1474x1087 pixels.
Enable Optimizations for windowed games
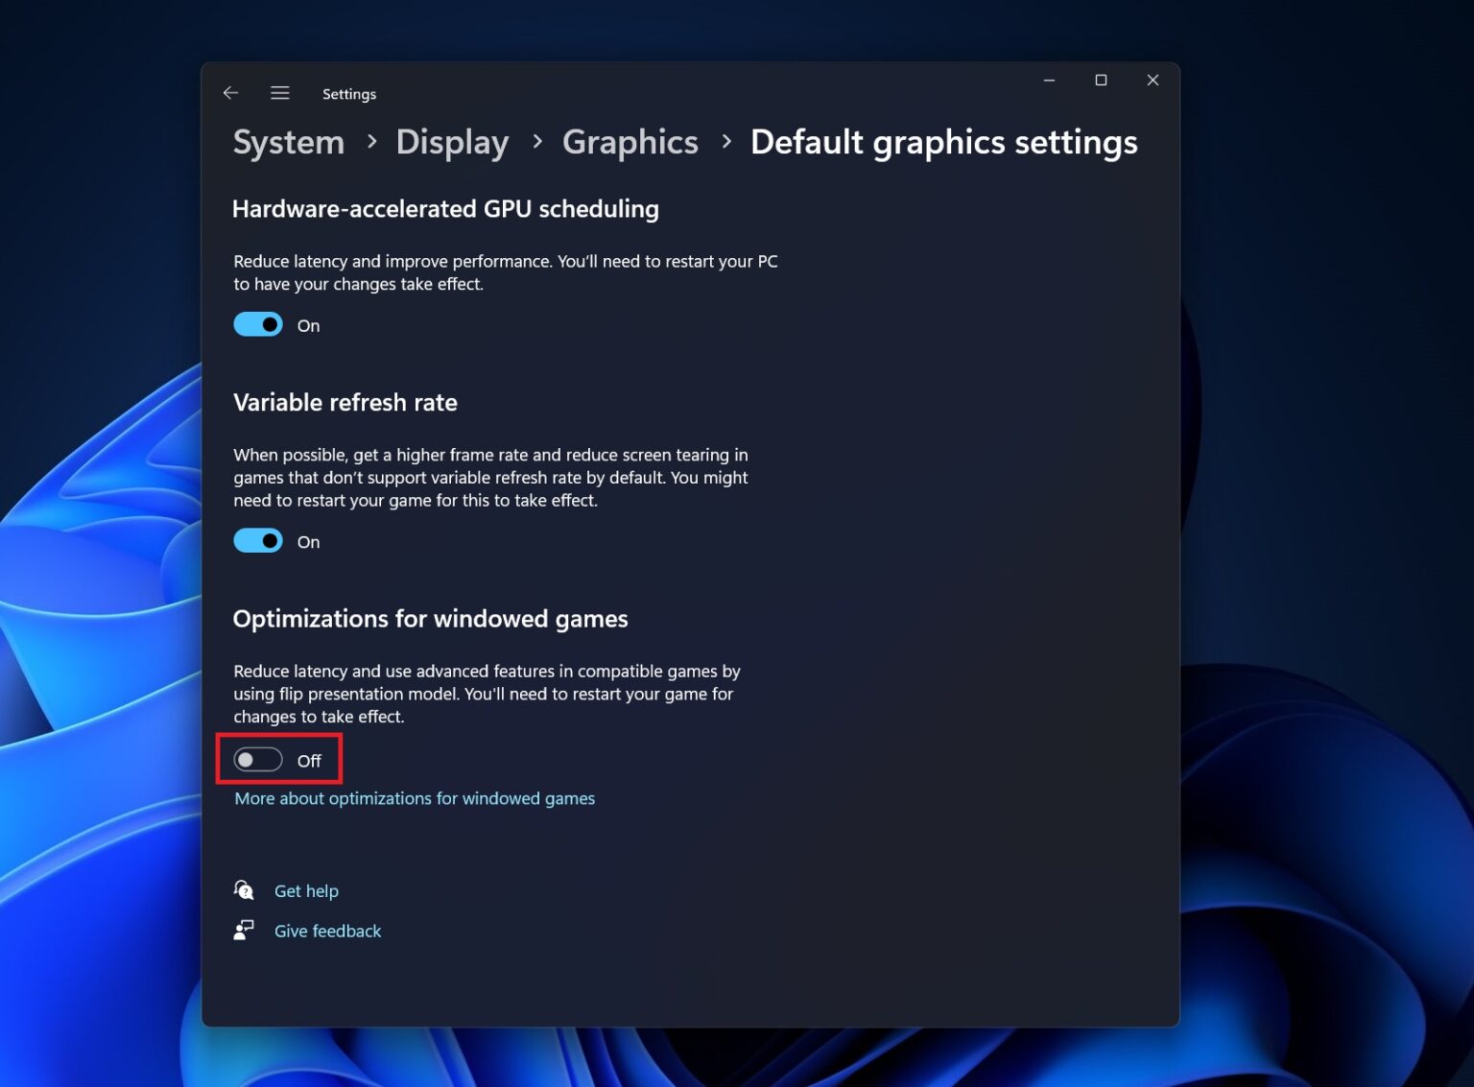pos(257,759)
